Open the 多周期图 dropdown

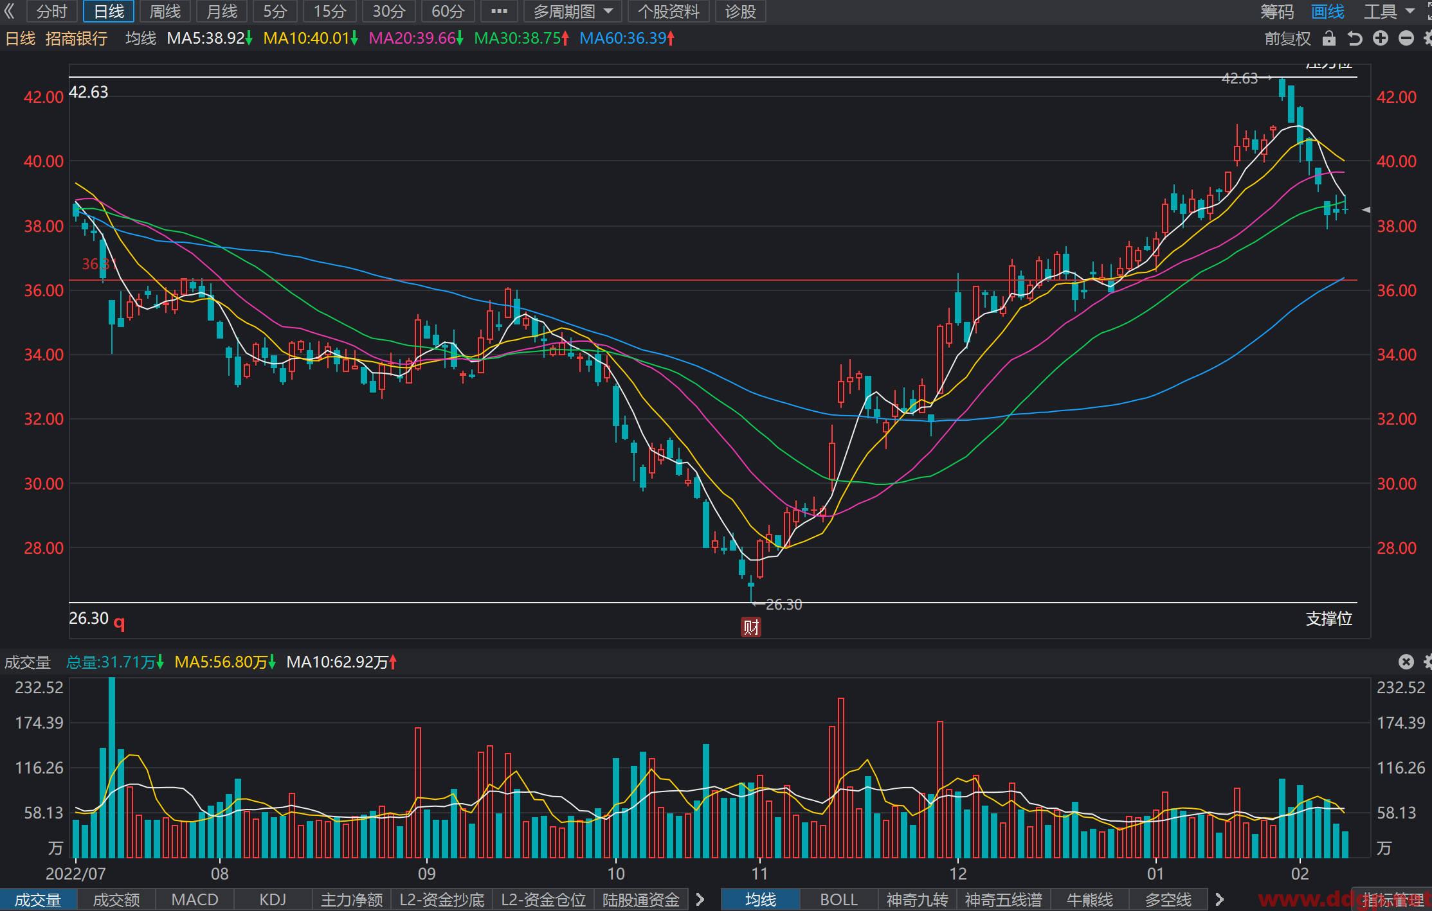coord(572,11)
